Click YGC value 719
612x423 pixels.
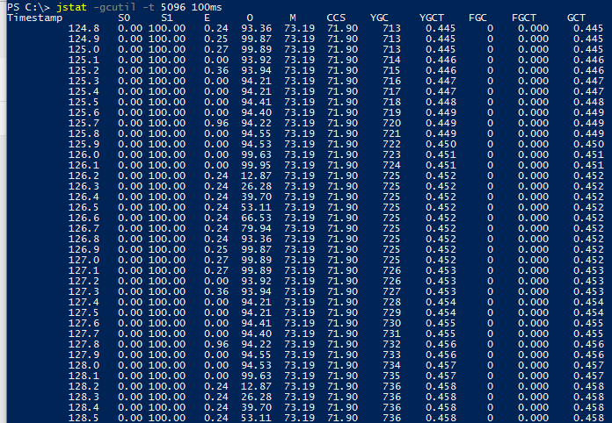[x=391, y=112]
